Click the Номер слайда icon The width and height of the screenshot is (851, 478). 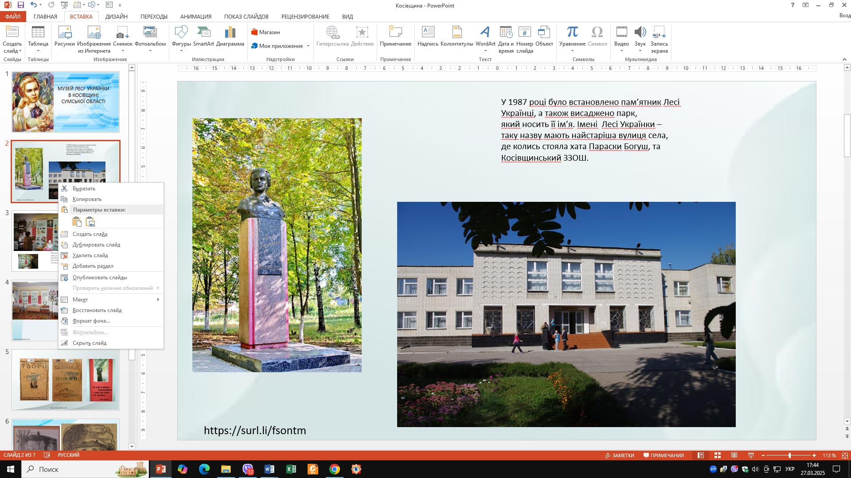tap(524, 39)
